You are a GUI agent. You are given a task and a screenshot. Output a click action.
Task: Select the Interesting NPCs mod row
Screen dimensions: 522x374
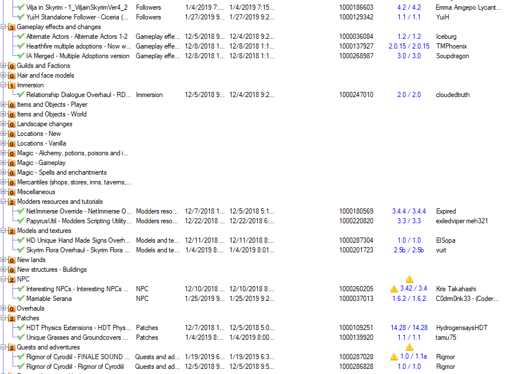tap(77, 289)
